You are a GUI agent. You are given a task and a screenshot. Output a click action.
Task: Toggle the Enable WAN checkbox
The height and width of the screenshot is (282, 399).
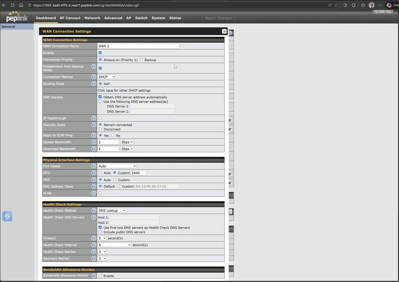coord(100,53)
